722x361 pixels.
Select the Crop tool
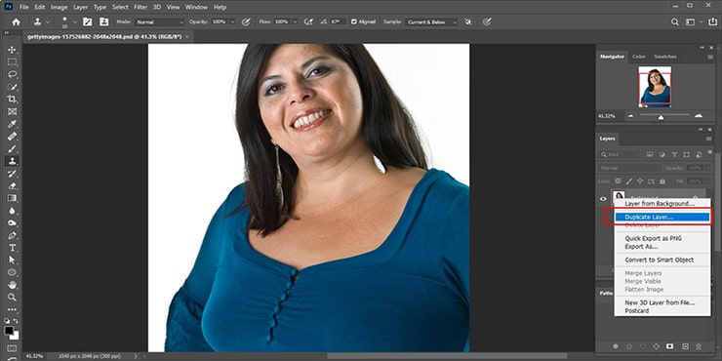[x=12, y=99]
